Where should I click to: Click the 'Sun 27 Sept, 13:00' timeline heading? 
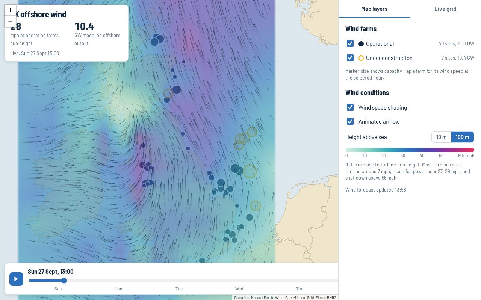[51, 271]
